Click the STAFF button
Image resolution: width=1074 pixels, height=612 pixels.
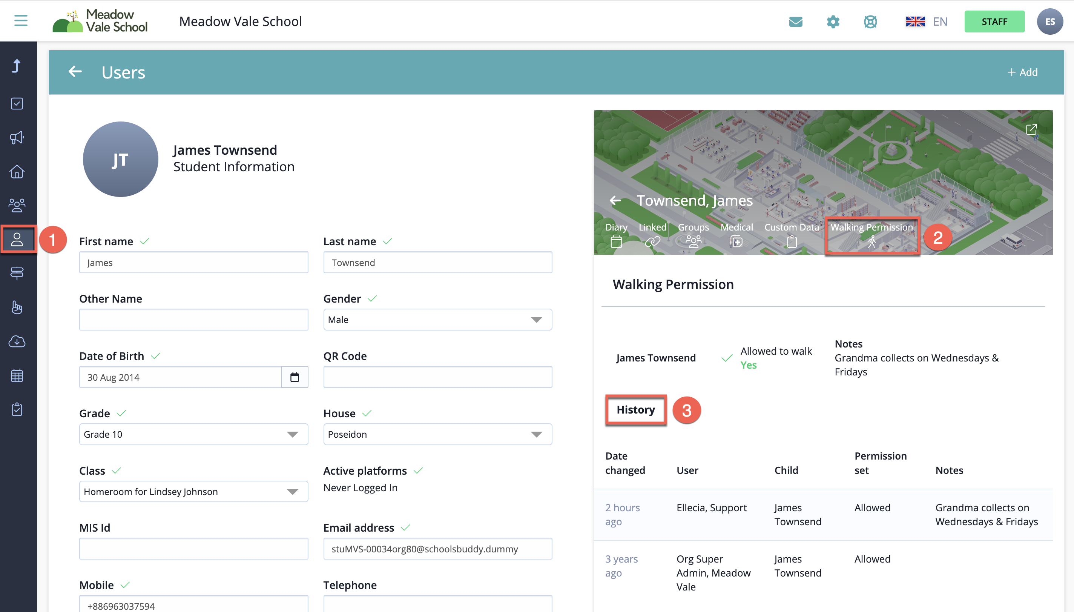[x=994, y=22]
